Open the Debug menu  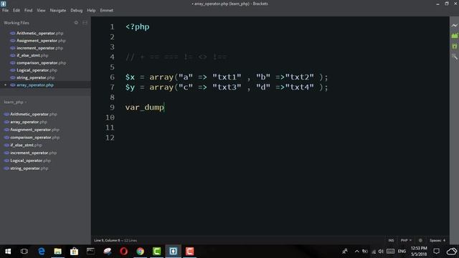pyautogui.click(x=77, y=10)
